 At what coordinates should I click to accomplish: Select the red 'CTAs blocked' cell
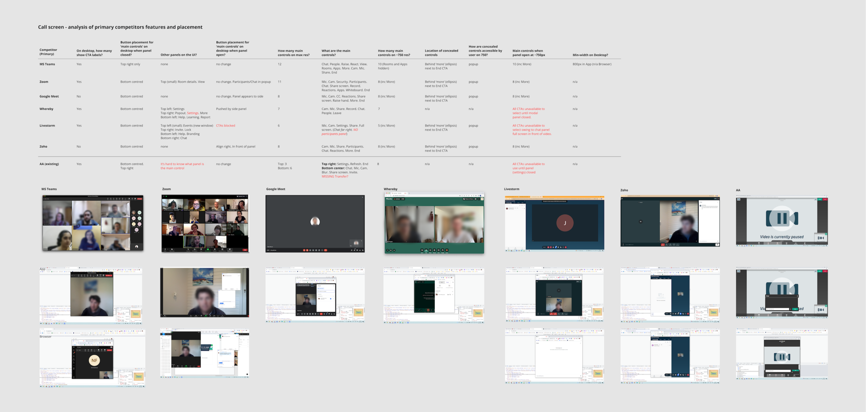coord(226,125)
